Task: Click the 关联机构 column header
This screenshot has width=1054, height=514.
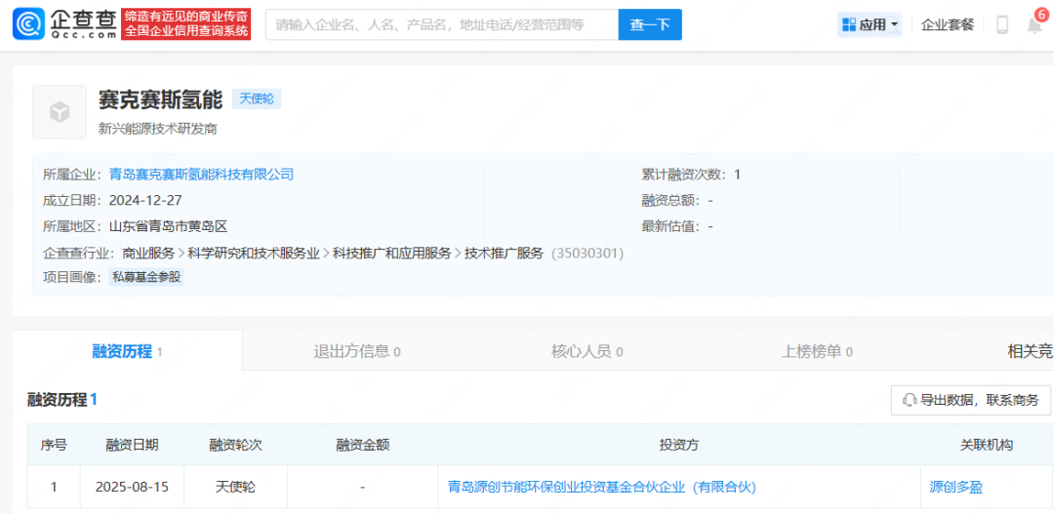Action: [986, 445]
